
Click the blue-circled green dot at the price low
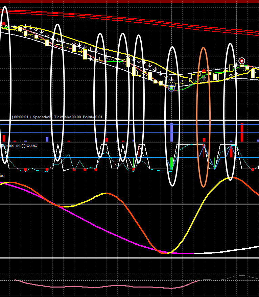click(x=171, y=88)
